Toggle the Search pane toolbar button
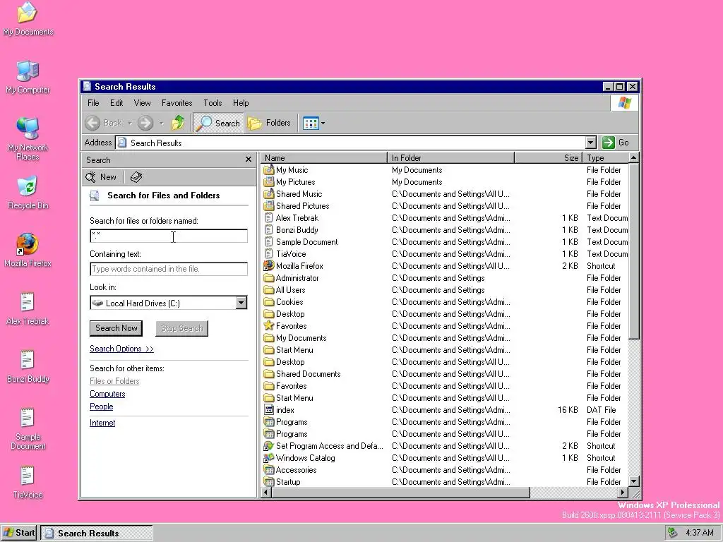This screenshot has height=542, width=723. 217,123
